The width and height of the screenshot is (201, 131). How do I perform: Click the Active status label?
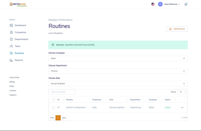[x=168, y=107]
